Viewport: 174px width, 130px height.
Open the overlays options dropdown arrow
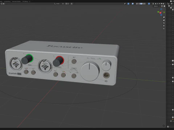coord(134,4)
